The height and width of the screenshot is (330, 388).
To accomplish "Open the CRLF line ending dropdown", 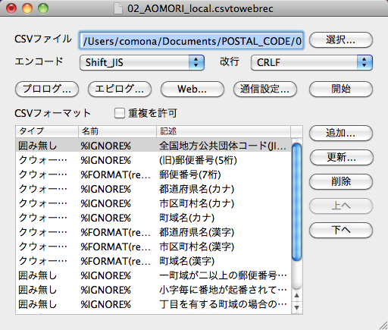I will pos(311,62).
